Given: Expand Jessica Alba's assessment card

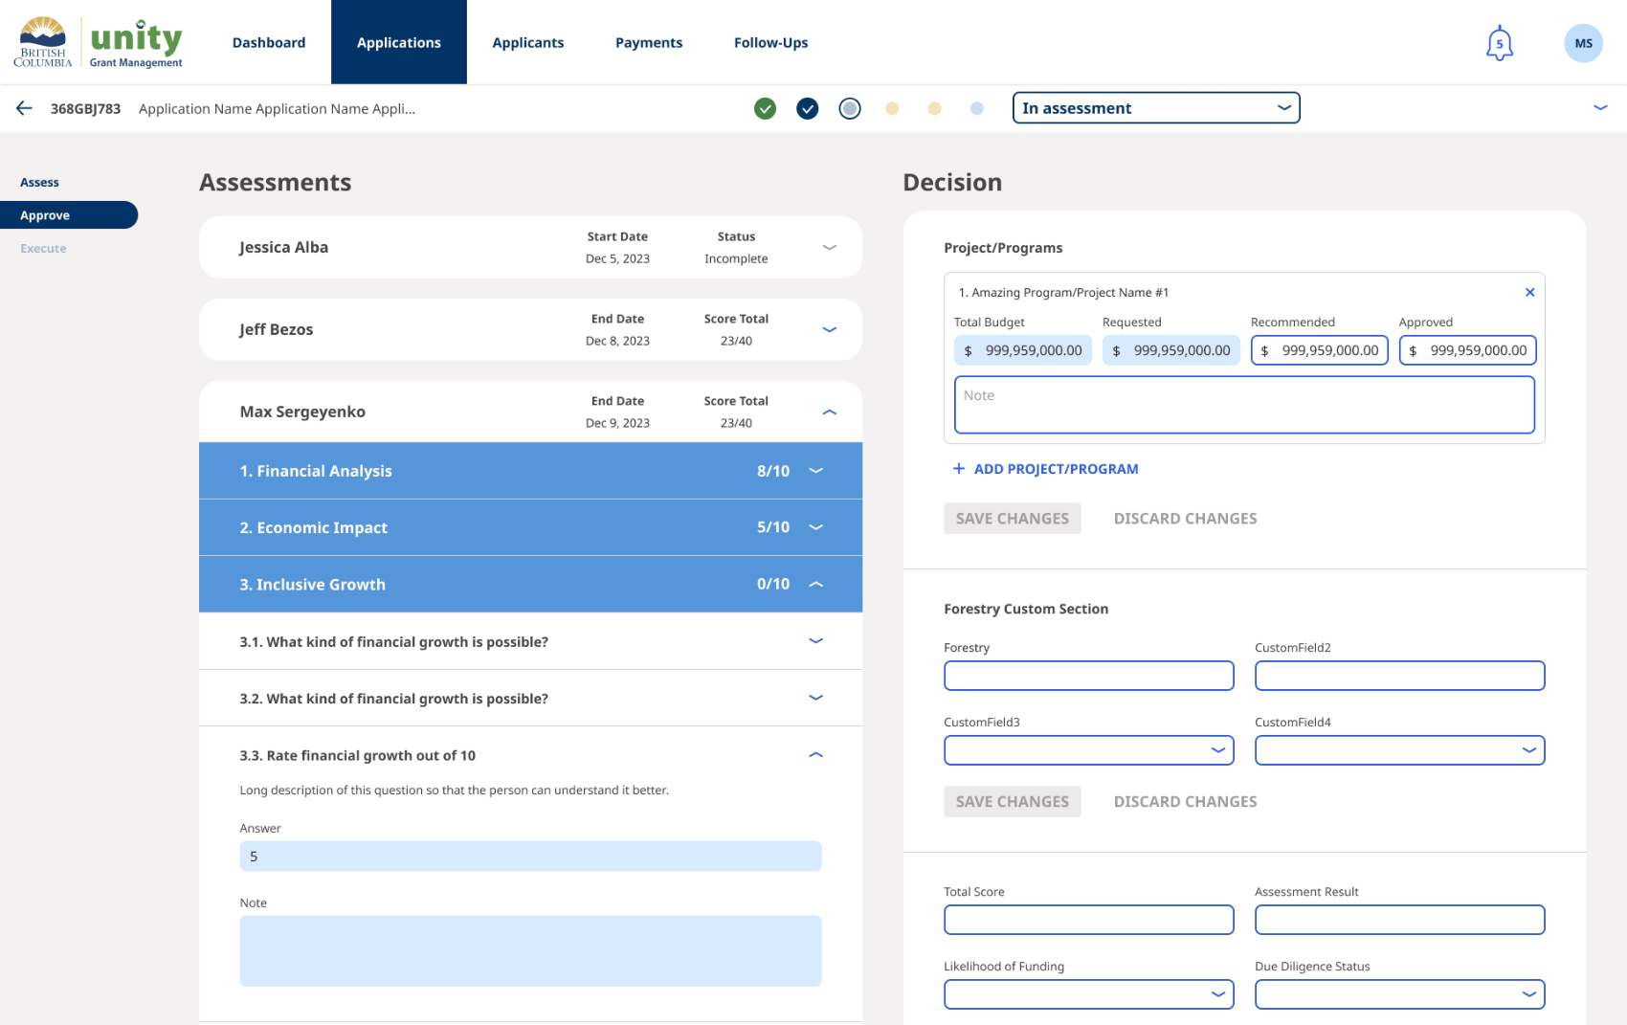Looking at the screenshot, I should point(829,247).
